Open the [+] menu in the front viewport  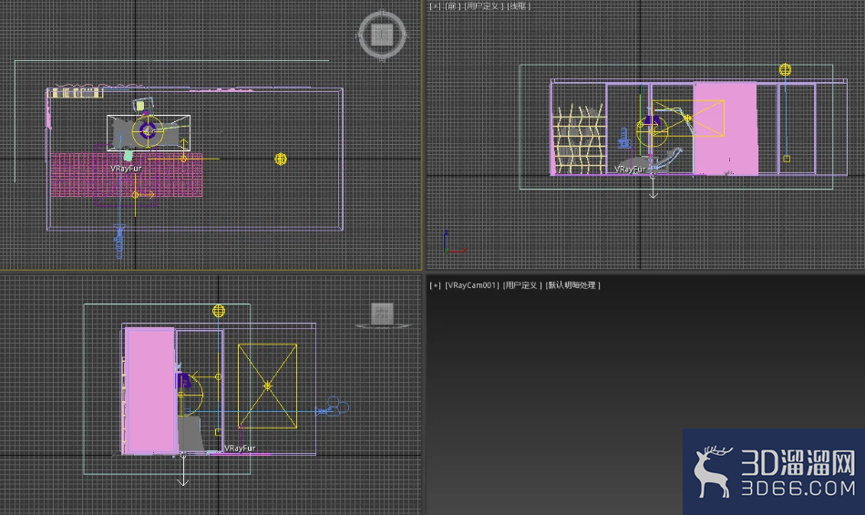pos(436,6)
